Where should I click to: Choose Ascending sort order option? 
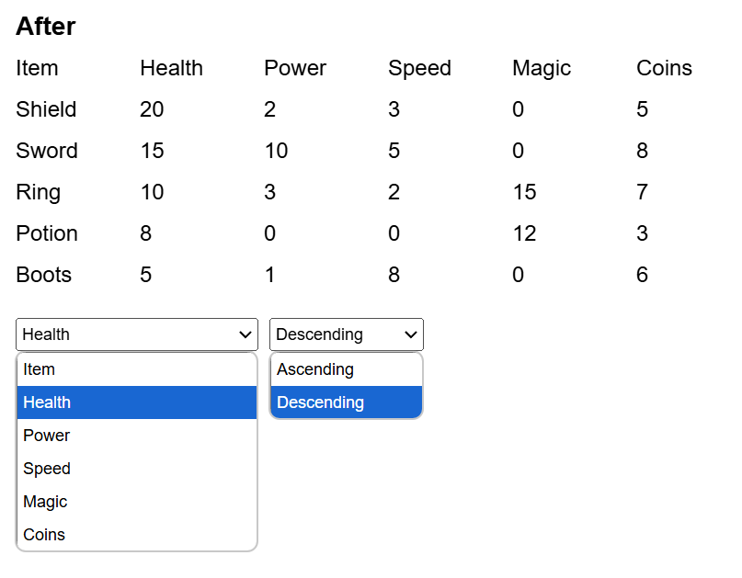pos(347,369)
